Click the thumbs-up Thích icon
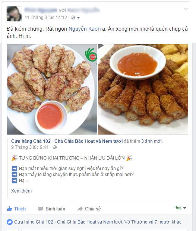This screenshot has height=231, width=196. click(x=9, y=209)
